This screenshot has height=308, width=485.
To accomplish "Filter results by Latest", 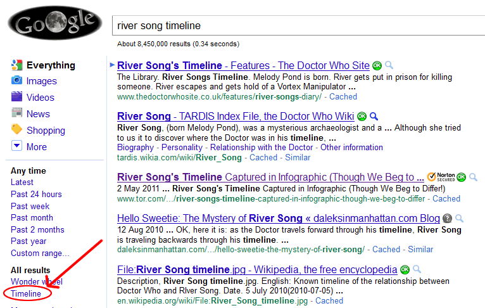I will point(22,183).
